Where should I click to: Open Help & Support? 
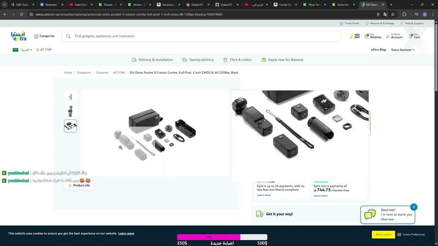coord(412,23)
